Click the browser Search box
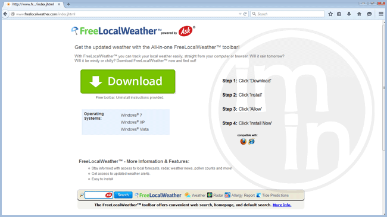This screenshot has height=217, width=387. (288, 14)
